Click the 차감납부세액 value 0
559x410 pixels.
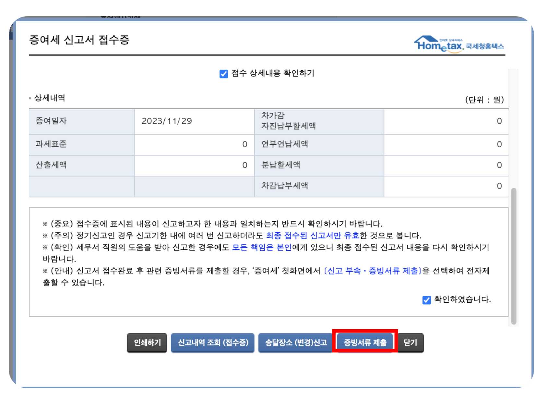pyautogui.click(x=499, y=186)
